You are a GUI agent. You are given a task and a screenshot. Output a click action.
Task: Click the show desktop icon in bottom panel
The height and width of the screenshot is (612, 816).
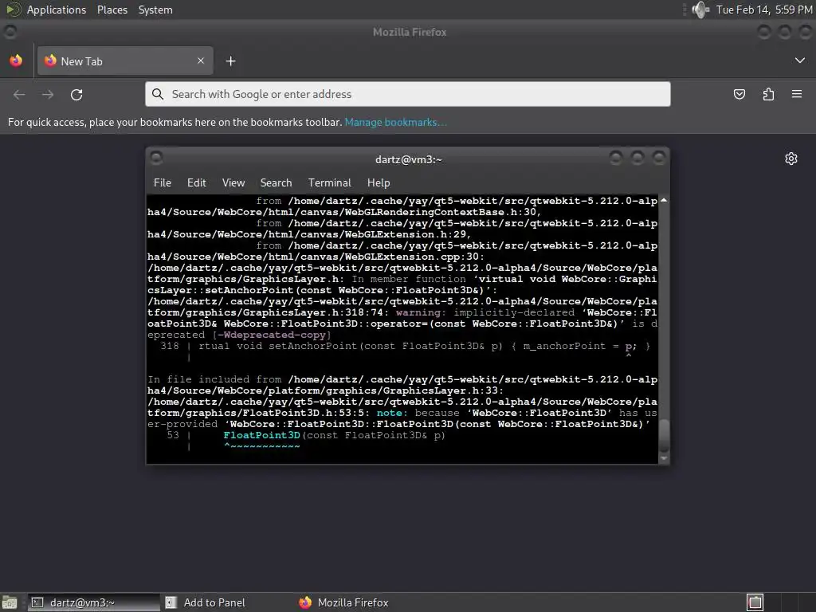[10, 602]
